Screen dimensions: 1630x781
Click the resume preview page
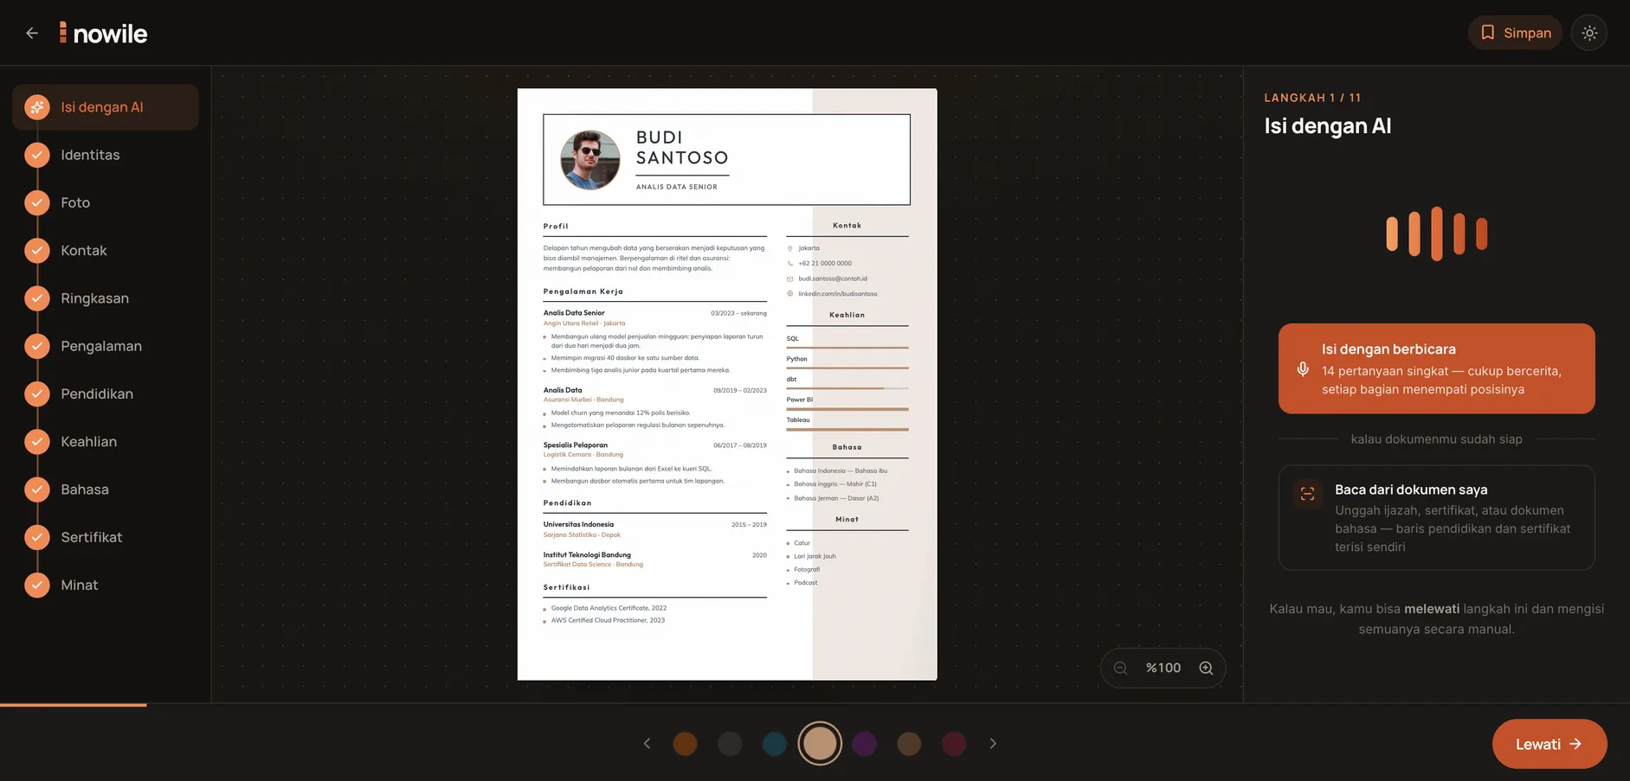click(x=727, y=384)
